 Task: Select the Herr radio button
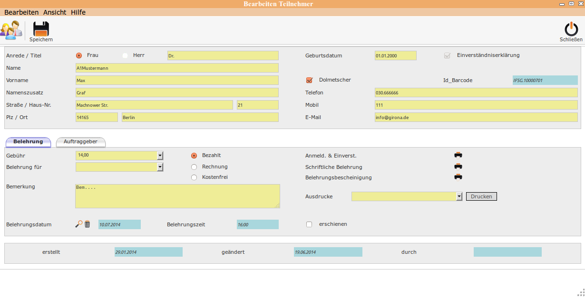click(x=125, y=56)
